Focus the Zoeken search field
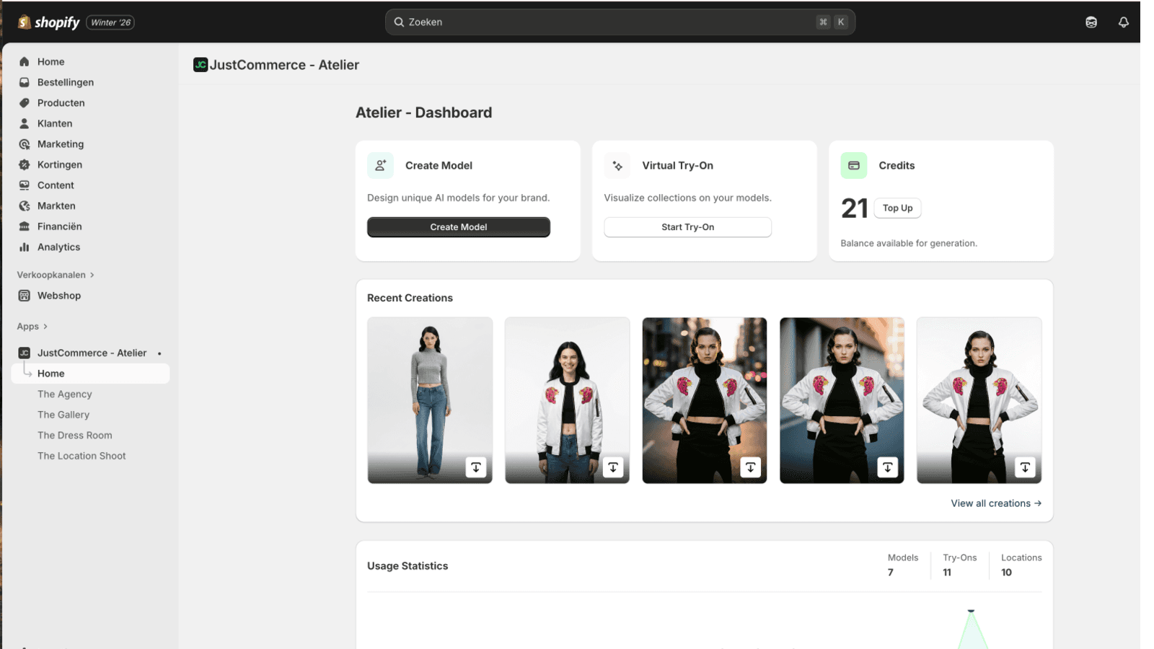The image size is (1154, 649). click(606, 22)
